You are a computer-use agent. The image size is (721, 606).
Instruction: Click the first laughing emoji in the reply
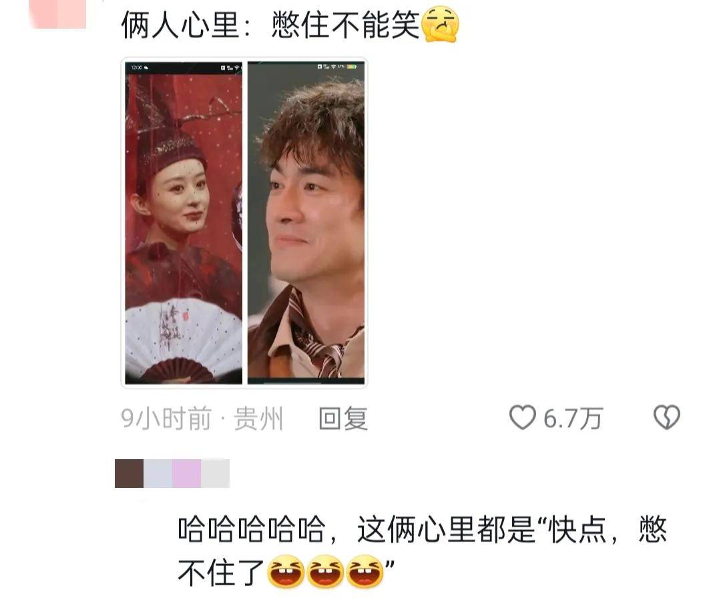[x=286, y=571]
